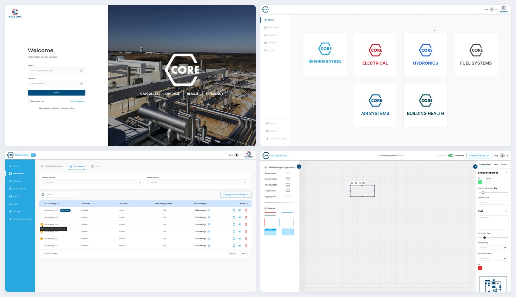516x297 pixels.
Task: Select the Aggregator component shape
Action: coord(288,196)
